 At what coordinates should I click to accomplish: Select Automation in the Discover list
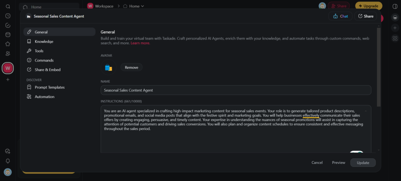point(44,97)
